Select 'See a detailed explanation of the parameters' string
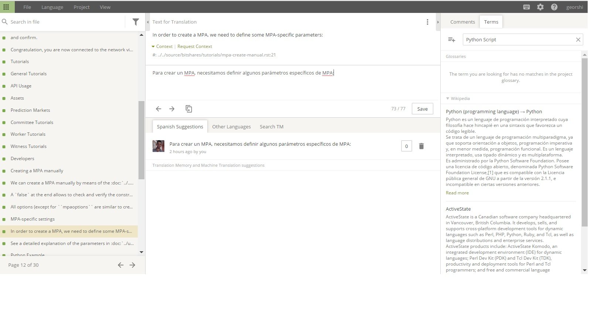 pyautogui.click(x=72, y=243)
